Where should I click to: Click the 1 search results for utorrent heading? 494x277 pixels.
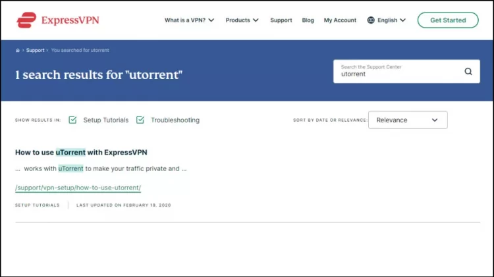(x=99, y=75)
